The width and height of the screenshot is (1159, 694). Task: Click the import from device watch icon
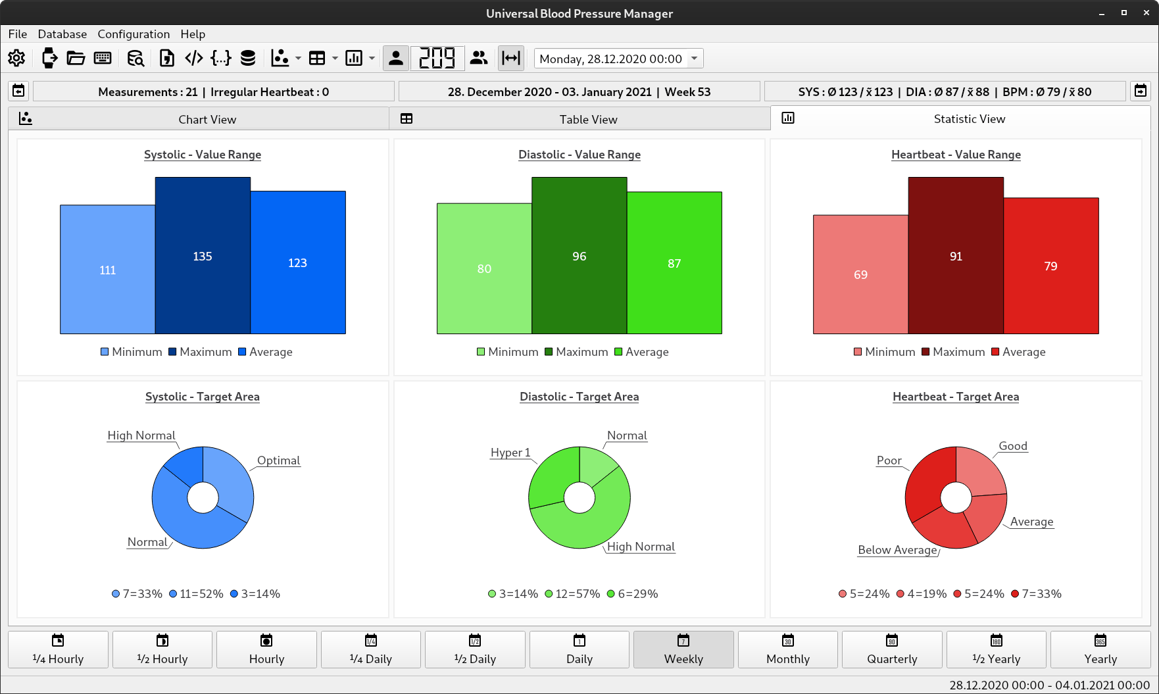click(49, 59)
